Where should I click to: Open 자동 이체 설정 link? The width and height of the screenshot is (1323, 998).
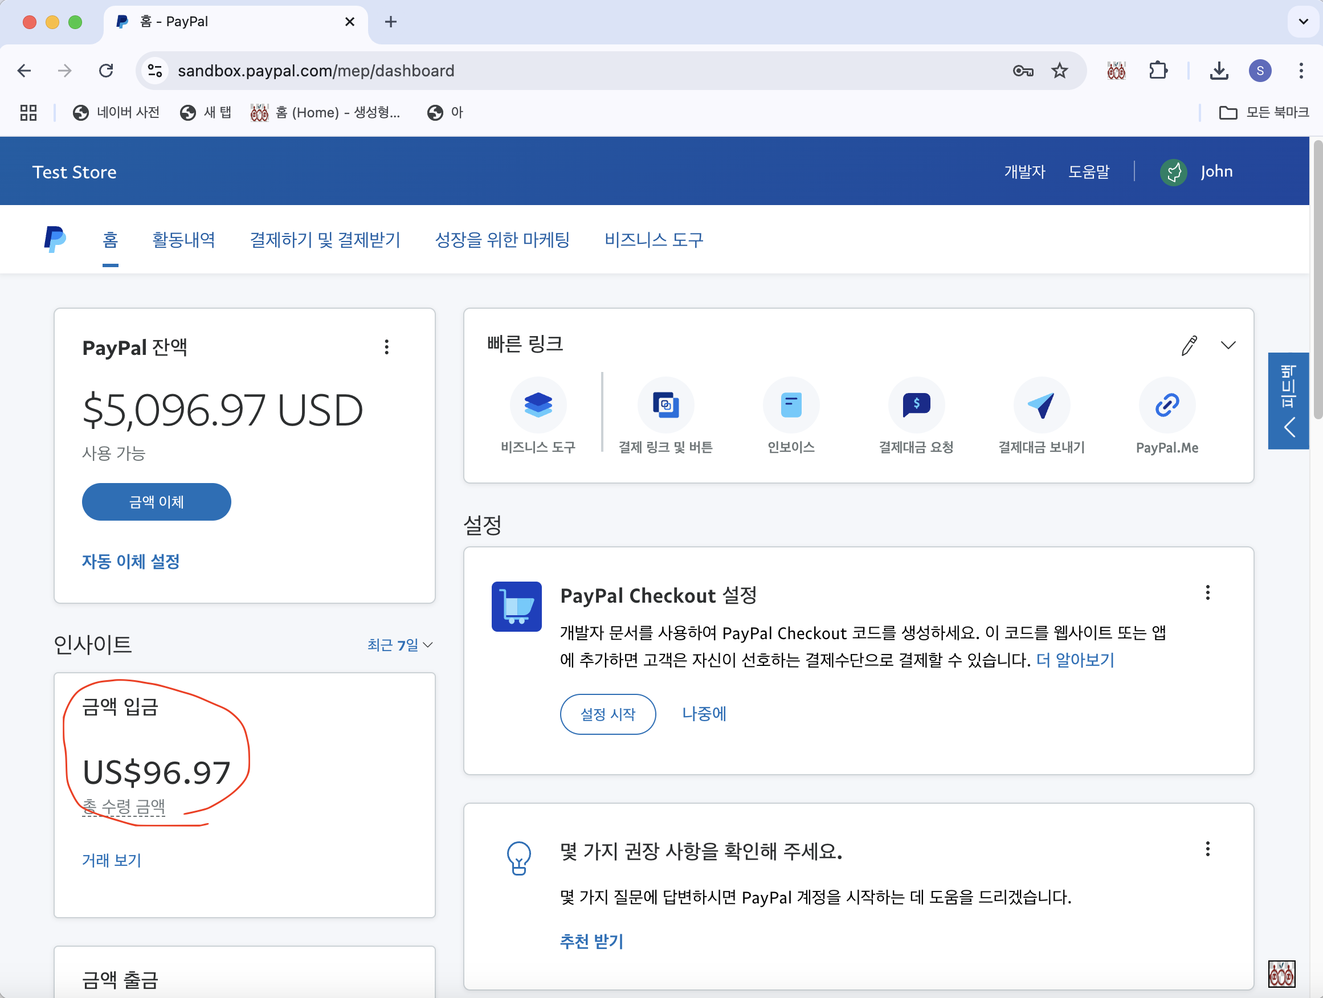130,562
